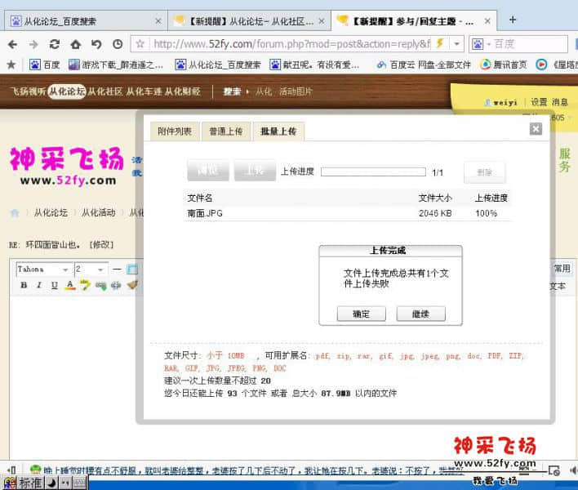Select the 批量上传 tab
Image resolution: width=578 pixels, height=490 pixels.
(x=278, y=131)
